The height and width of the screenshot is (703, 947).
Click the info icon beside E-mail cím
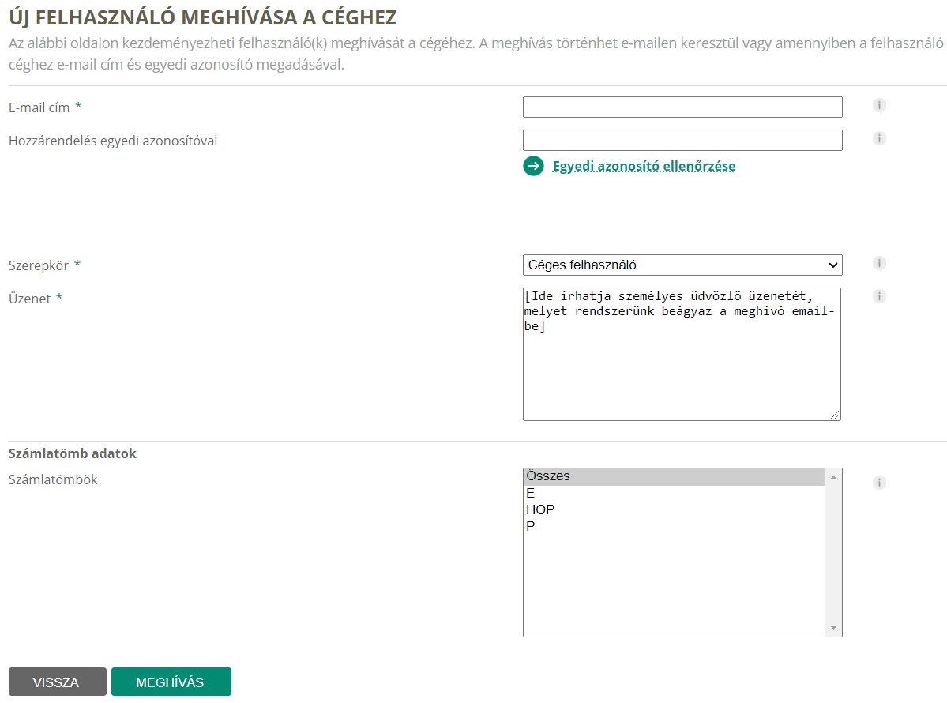[x=879, y=105]
